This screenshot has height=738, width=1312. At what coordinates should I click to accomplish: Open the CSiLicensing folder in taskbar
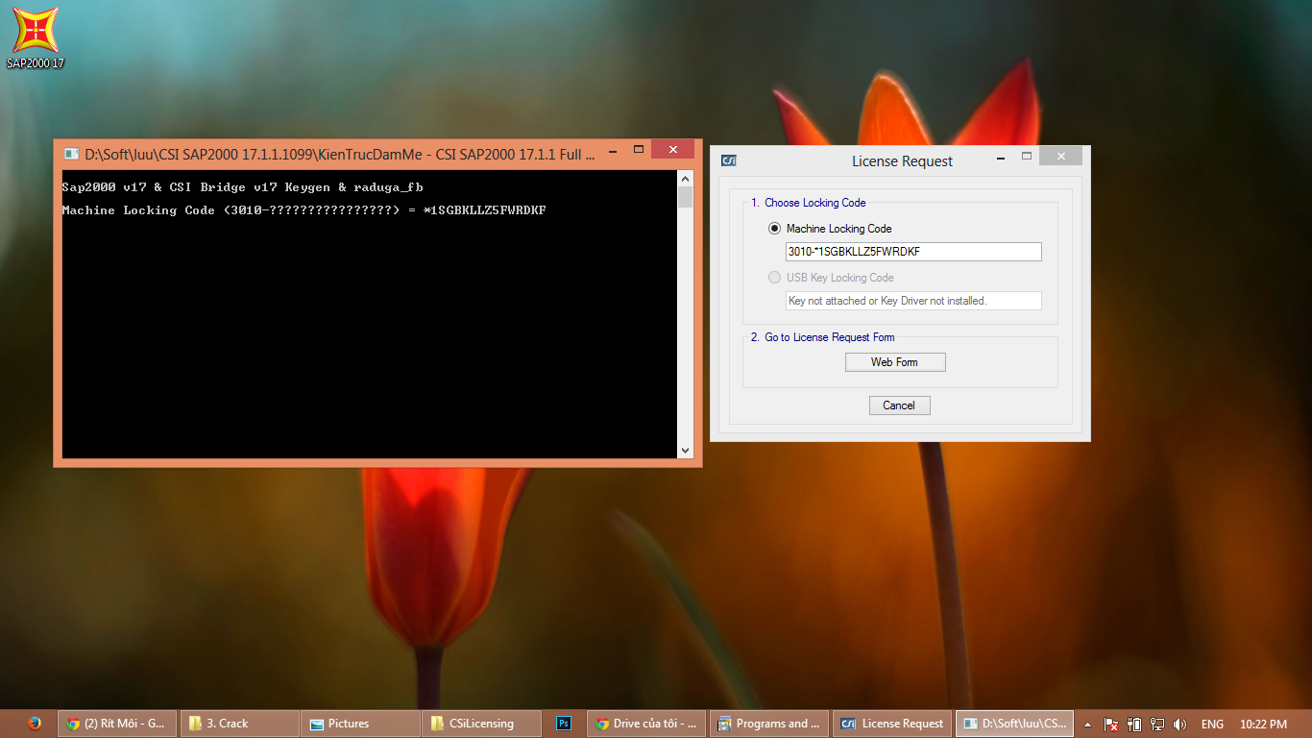[481, 724]
